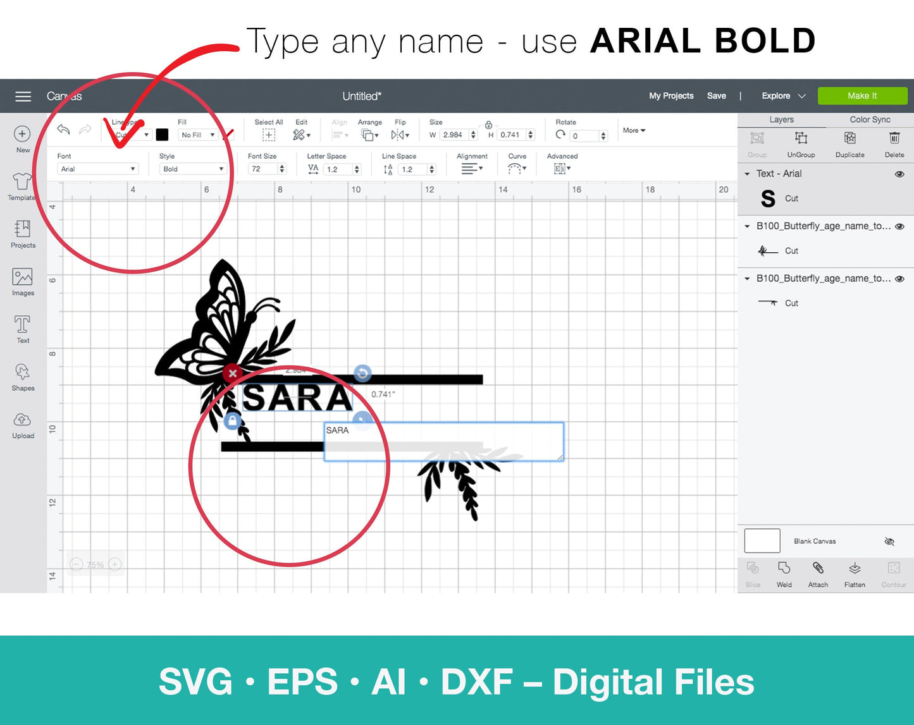Open the Font dropdown showing Arial
Screen dimensions: 914x725
[x=97, y=169]
